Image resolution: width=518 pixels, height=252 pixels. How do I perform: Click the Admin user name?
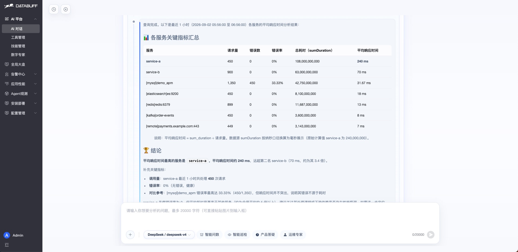point(18,235)
